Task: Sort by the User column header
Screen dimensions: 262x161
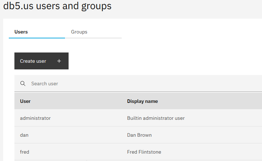Action: tap(25, 101)
